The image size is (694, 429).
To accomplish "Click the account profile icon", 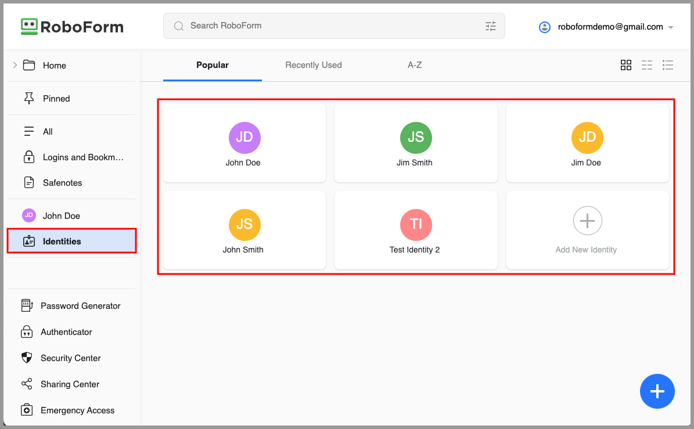I will (544, 27).
